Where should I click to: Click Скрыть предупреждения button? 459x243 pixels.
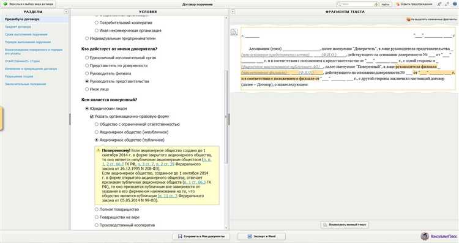click(414, 4)
